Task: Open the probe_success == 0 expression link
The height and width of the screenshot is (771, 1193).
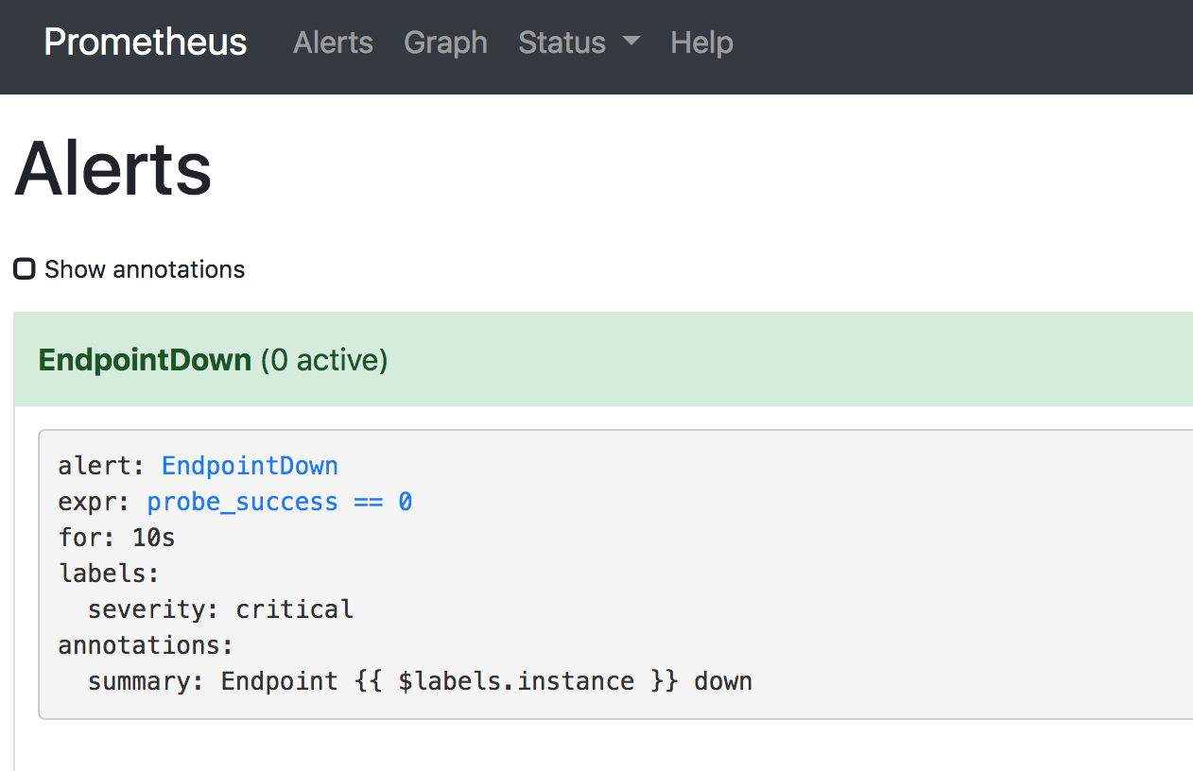Action: [280, 502]
